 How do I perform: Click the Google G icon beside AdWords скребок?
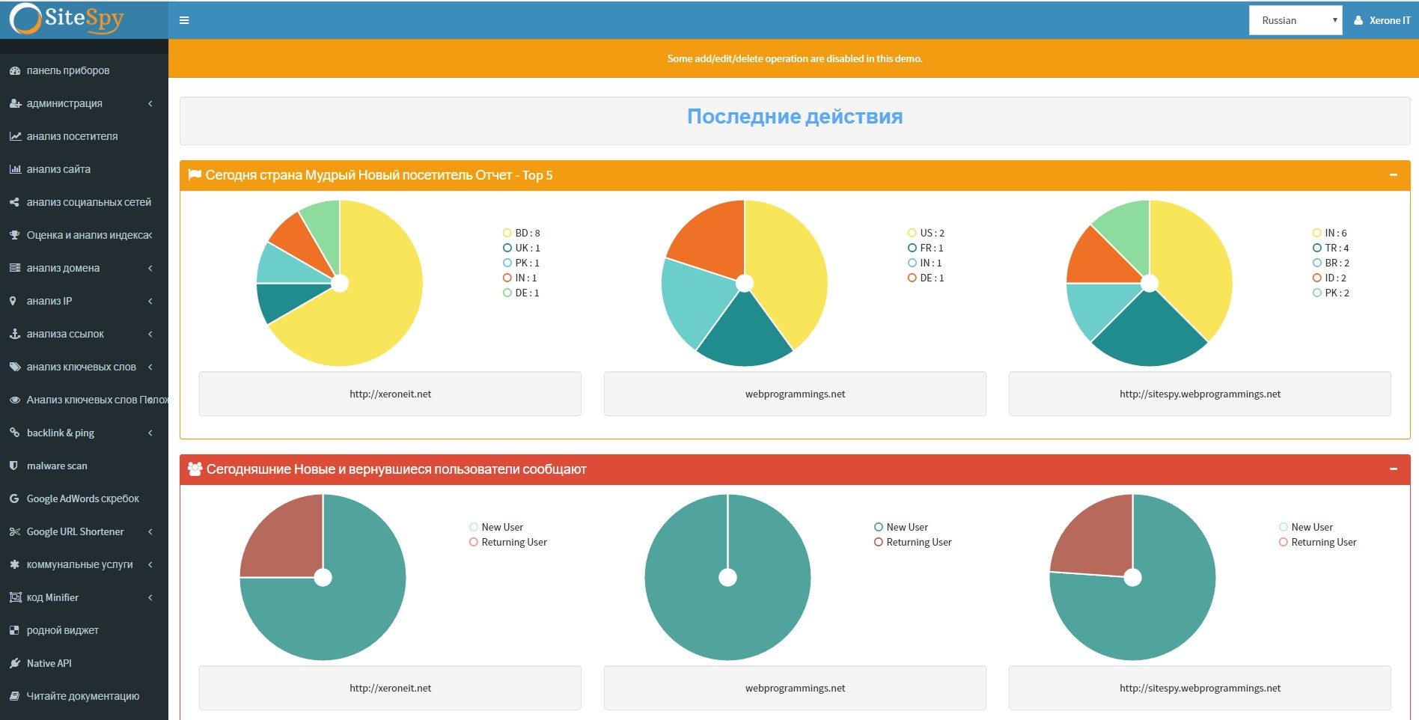tap(14, 498)
